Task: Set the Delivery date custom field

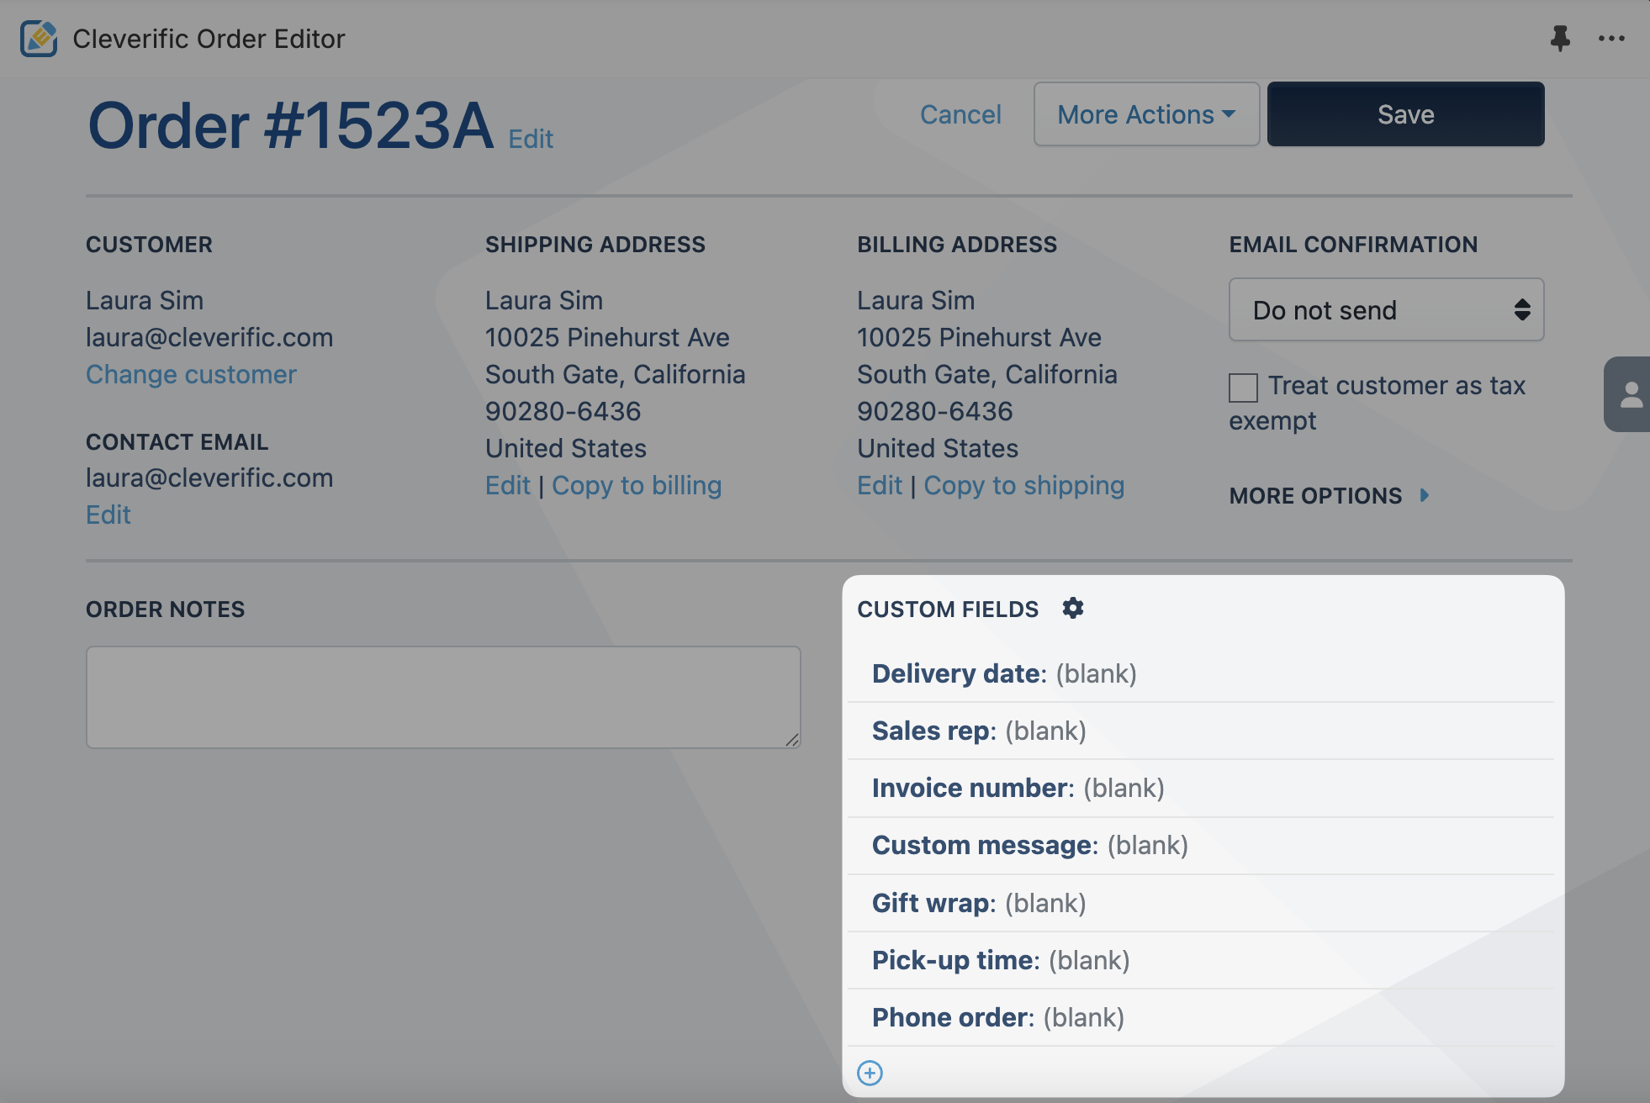Action: tap(1200, 673)
